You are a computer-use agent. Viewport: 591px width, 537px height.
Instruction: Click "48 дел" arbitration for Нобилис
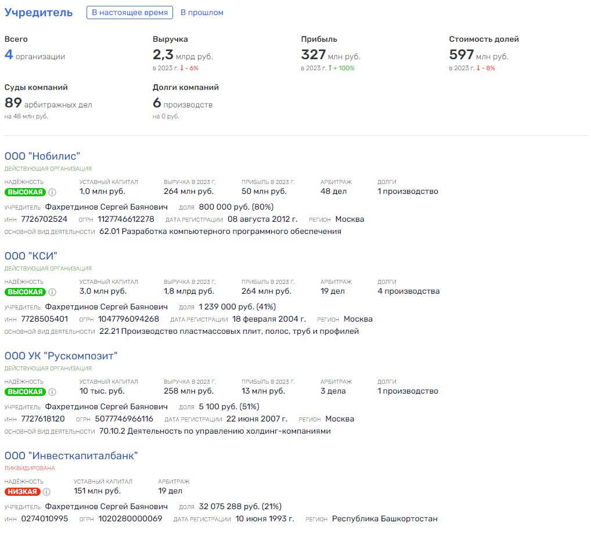(x=334, y=191)
